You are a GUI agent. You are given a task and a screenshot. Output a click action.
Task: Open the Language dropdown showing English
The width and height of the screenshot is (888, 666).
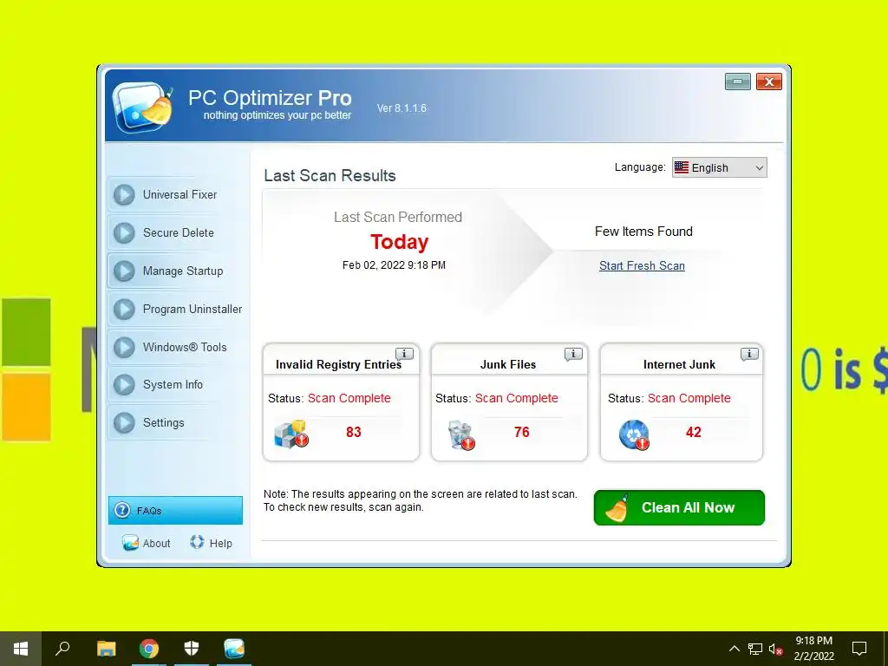tap(719, 167)
